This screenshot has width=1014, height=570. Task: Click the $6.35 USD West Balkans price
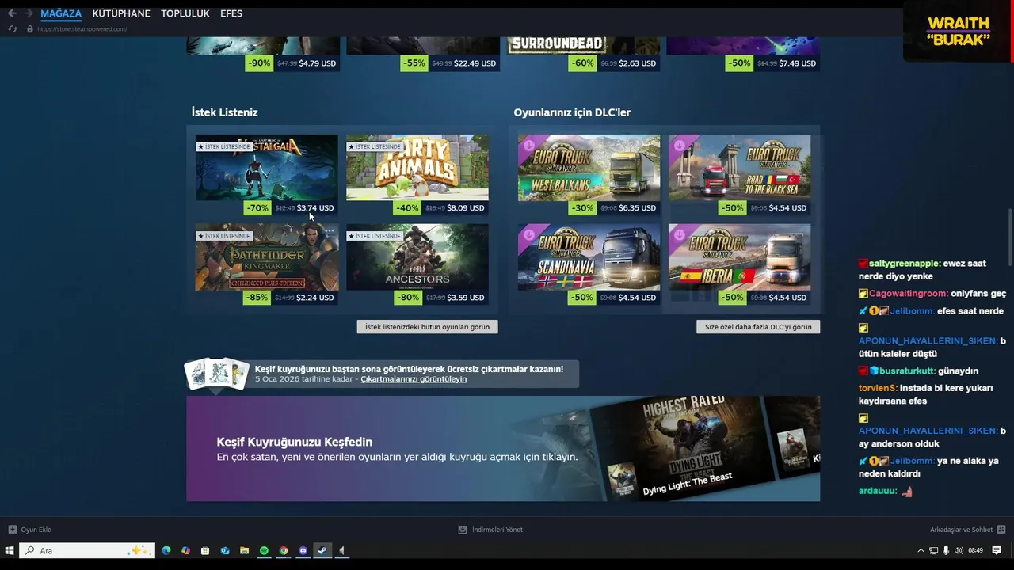point(637,208)
